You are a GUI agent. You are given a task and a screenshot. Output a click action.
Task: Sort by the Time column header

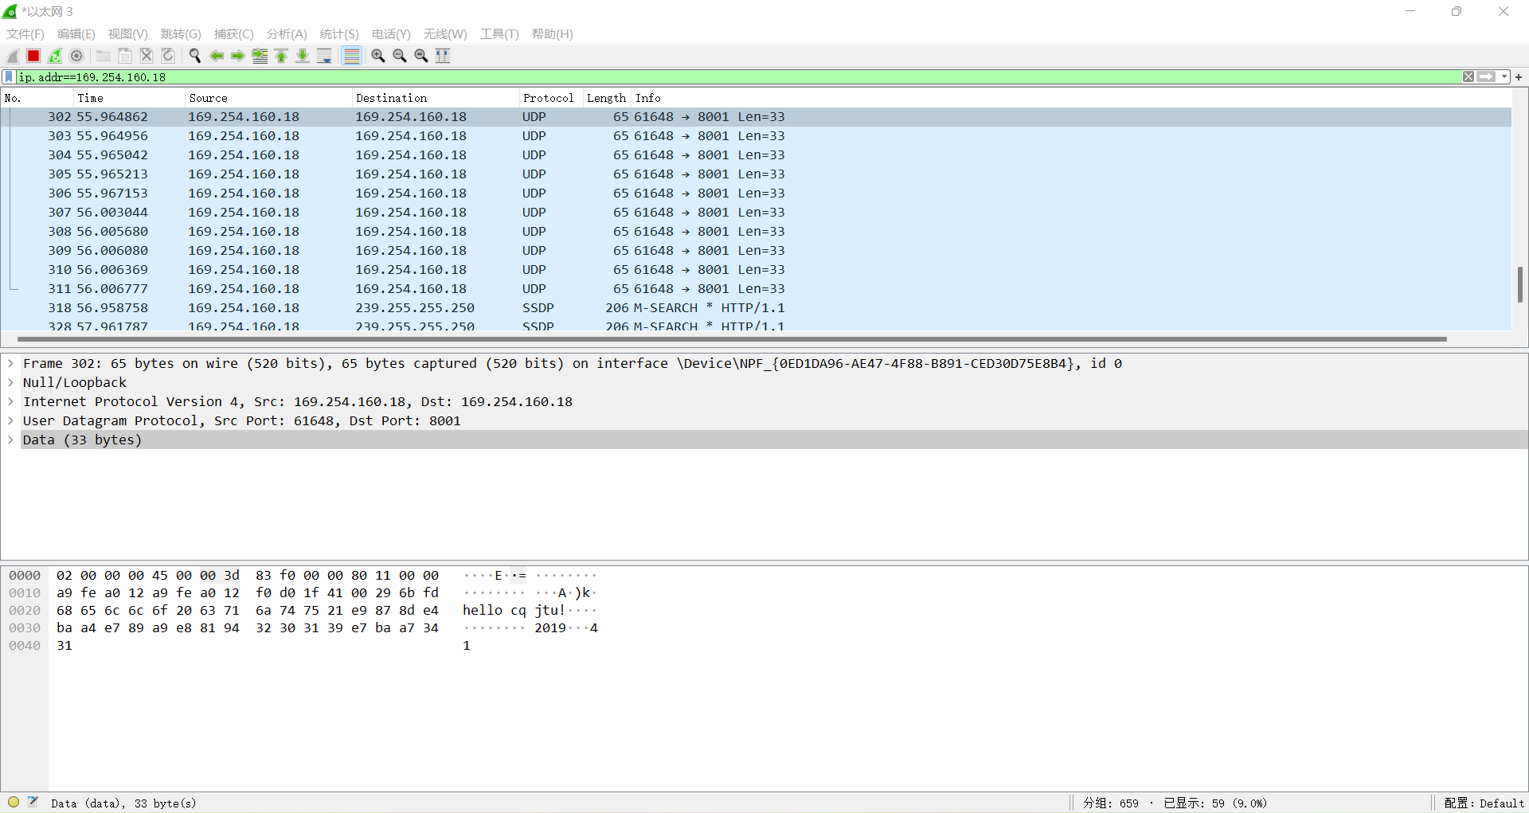pyautogui.click(x=128, y=98)
